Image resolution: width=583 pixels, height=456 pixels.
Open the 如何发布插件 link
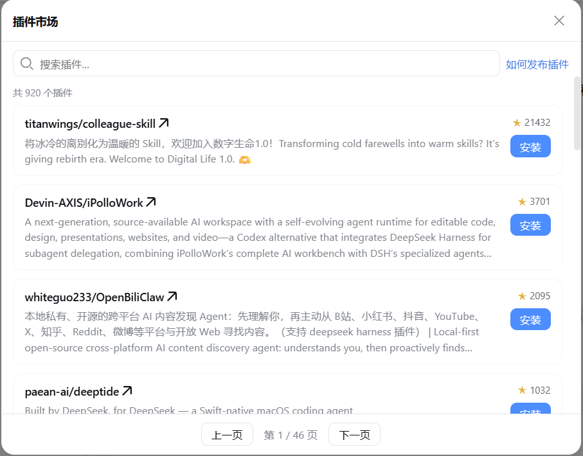coord(537,64)
